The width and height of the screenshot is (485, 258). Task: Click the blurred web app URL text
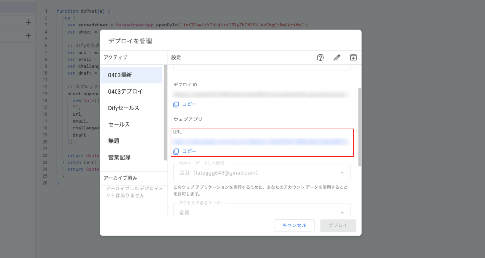(x=260, y=141)
